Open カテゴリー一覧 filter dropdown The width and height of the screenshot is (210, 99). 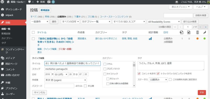96,22
